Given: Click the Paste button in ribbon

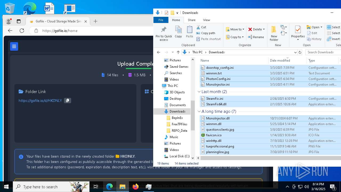Looking at the screenshot, I should 189,32.
